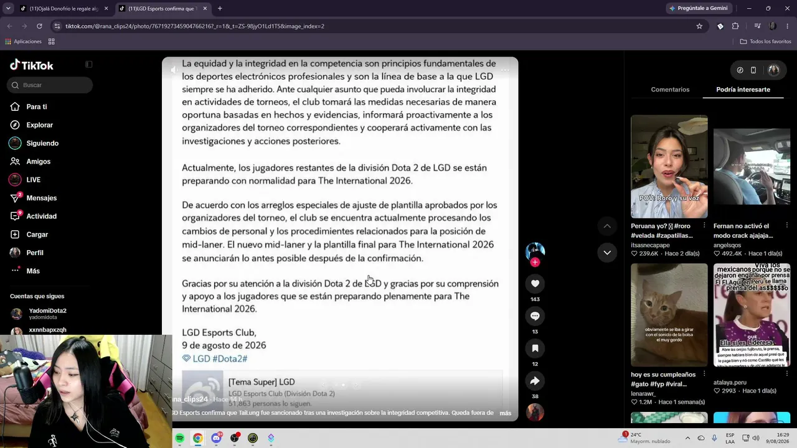797x448 pixels.
Task: Click the Pregúntale a Gemini button
Action: tap(697, 8)
